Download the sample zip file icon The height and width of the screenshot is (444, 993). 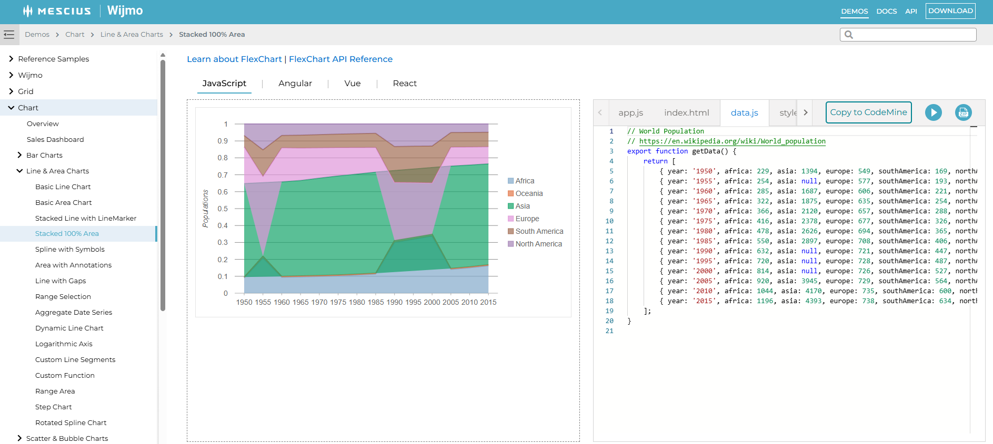(x=963, y=112)
